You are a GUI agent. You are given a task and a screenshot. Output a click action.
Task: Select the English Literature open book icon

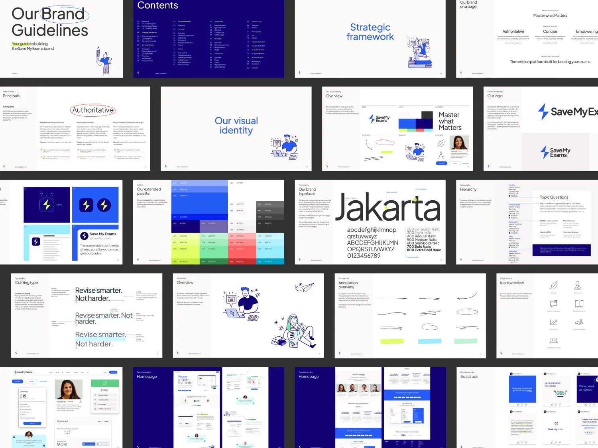579,303
